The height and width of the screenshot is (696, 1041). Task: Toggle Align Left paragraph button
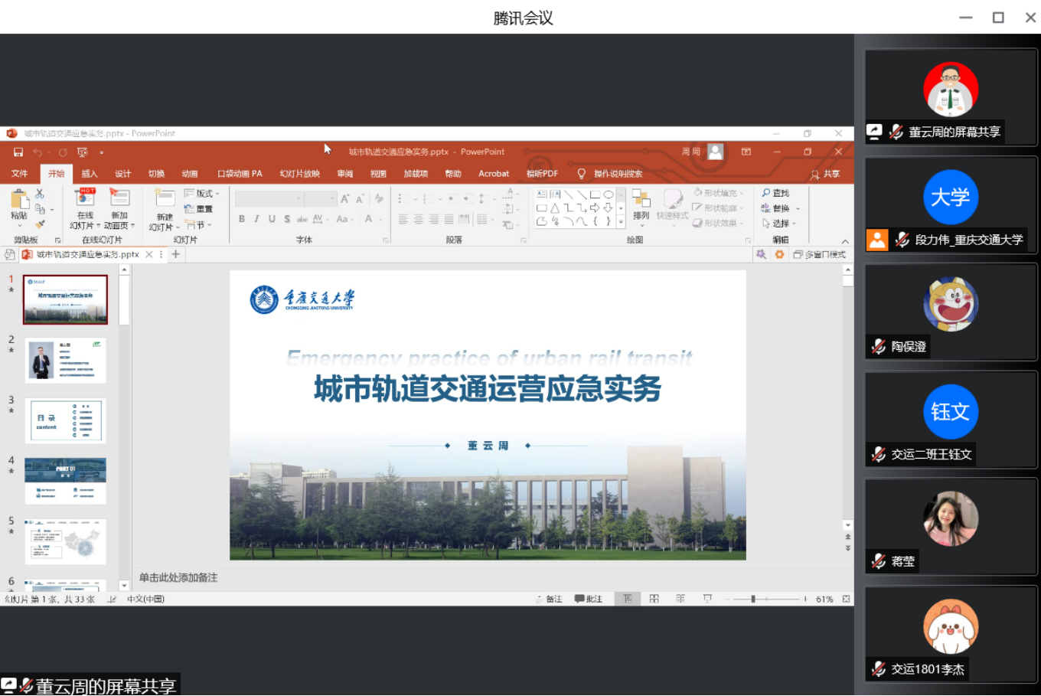point(403,220)
